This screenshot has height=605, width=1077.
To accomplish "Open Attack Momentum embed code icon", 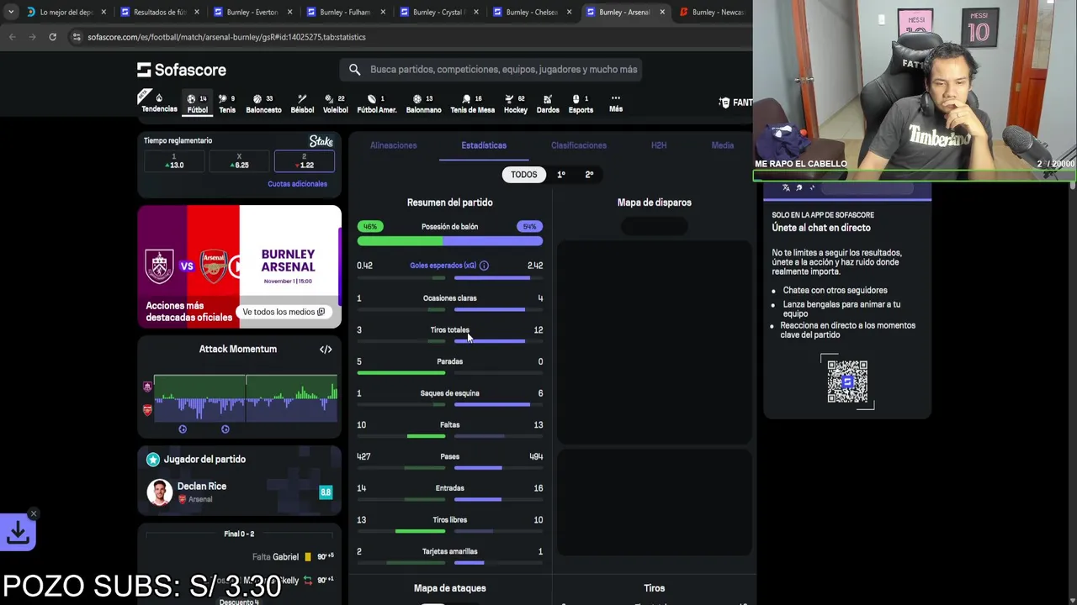I will (x=326, y=349).
